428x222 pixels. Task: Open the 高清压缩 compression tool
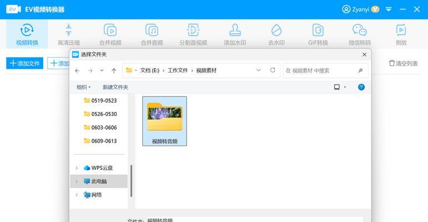(x=68, y=34)
